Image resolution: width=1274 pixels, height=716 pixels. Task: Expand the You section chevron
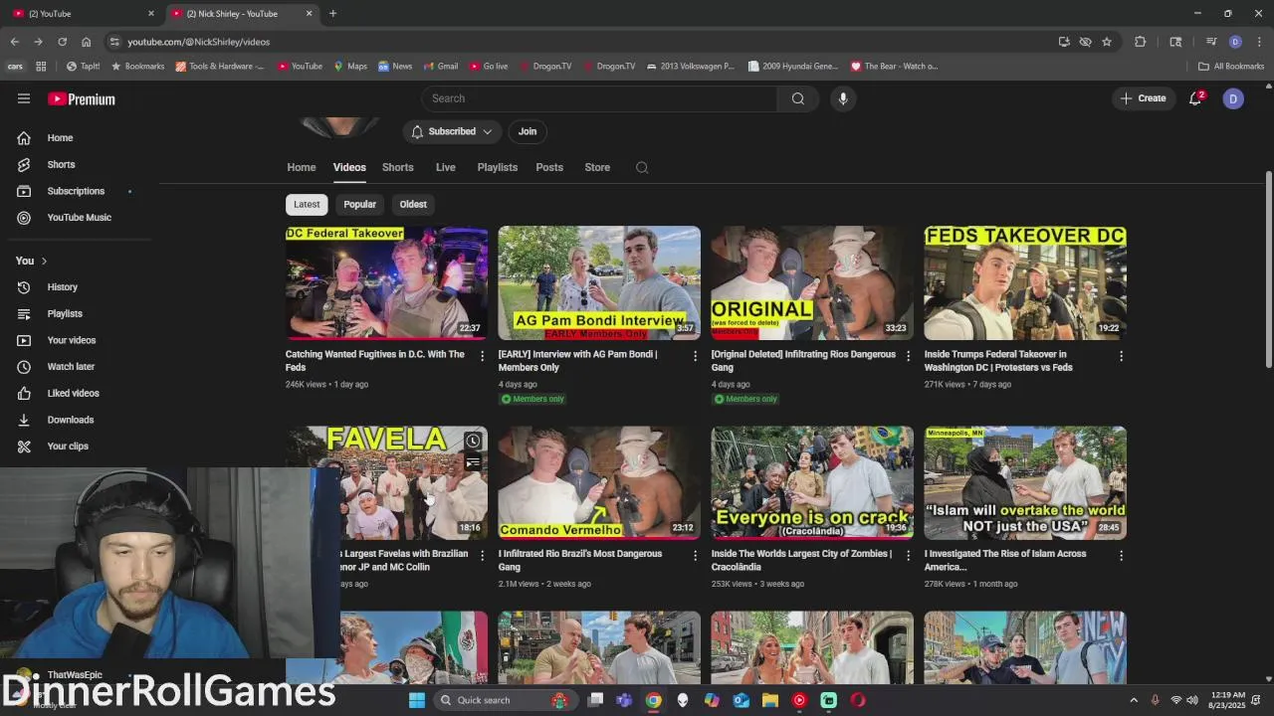44,261
